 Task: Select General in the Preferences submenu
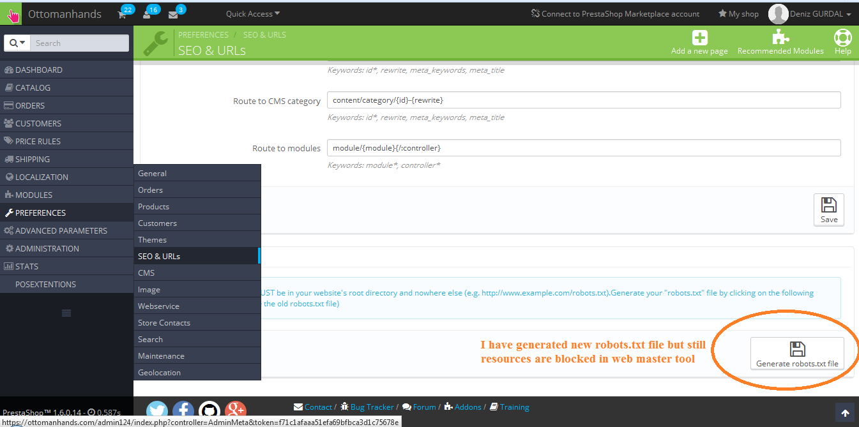197,173
